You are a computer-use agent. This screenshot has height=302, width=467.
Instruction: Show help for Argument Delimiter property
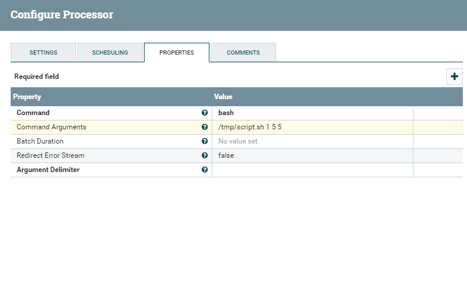pos(205,170)
